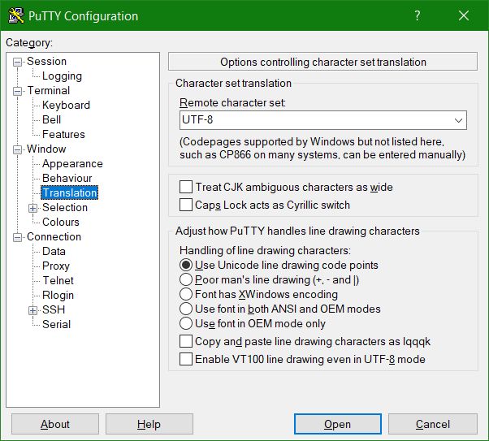Enable copy and paste line drawing as lqqqk
The height and width of the screenshot is (441, 489).
(x=186, y=341)
